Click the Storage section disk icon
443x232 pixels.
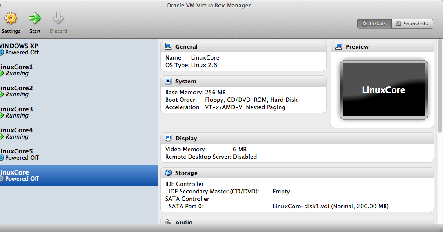coord(168,173)
